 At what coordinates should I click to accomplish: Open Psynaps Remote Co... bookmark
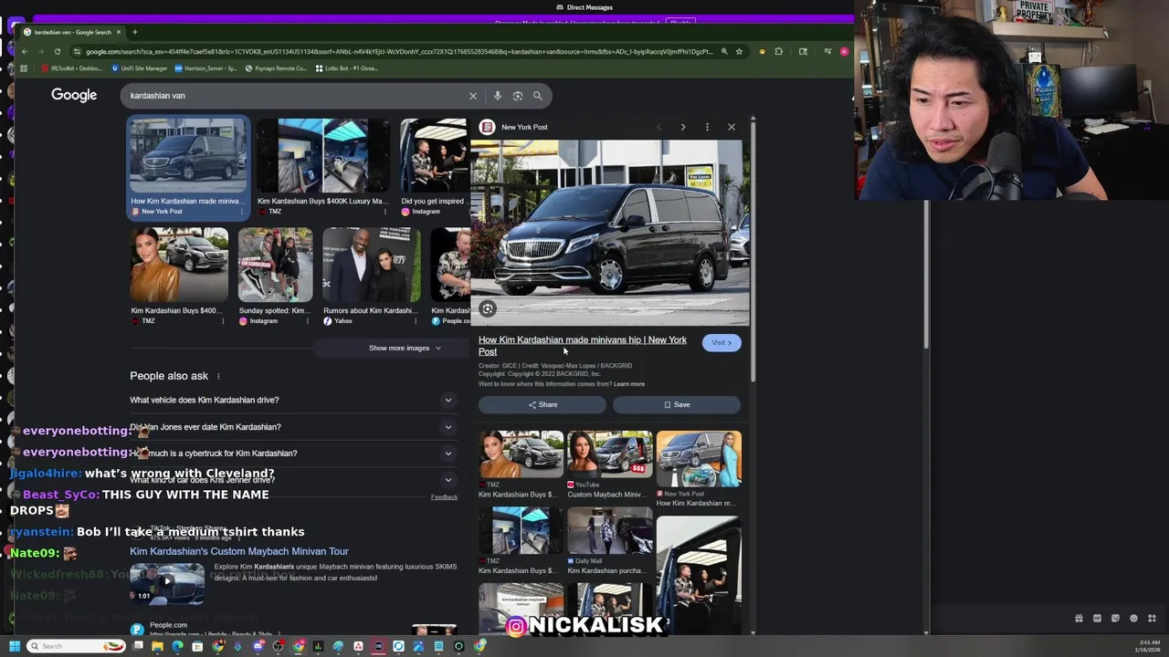tap(276, 68)
